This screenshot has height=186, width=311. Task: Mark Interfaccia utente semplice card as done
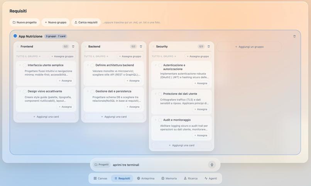[x=25, y=65]
